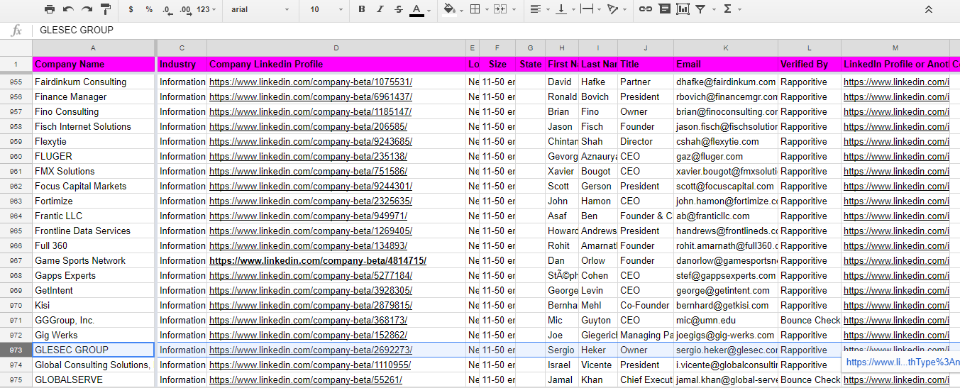Format selection as currency
The width and height of the screenshot is (960, 388).
point(131,9)
